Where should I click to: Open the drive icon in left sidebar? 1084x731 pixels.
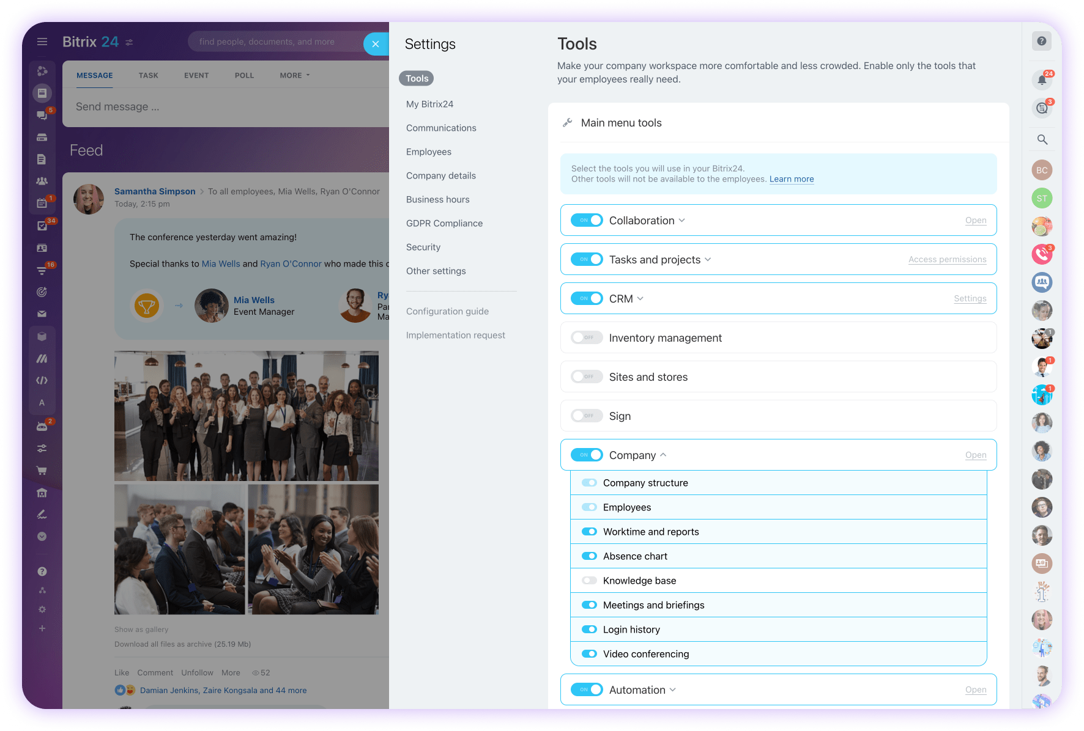click(x=42, y=138)
